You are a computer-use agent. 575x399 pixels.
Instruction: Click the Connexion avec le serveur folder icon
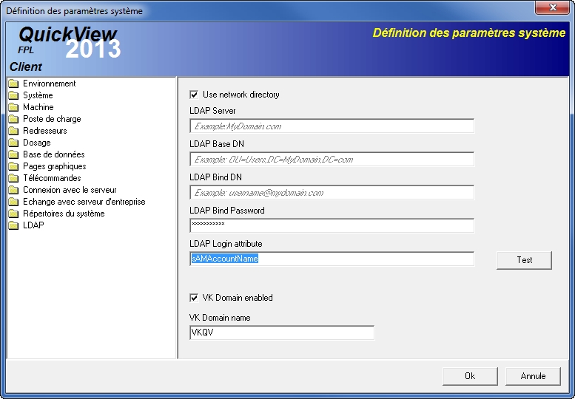tap(13, 190)
